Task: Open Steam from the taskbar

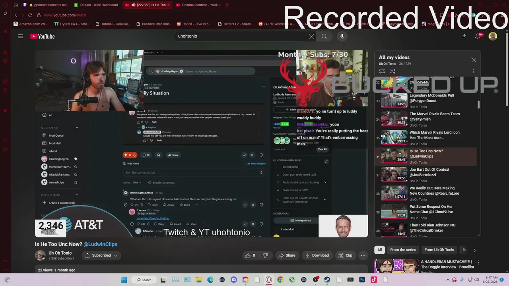Action: 327,280
